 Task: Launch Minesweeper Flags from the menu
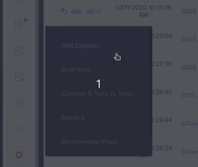click(89, 142)
